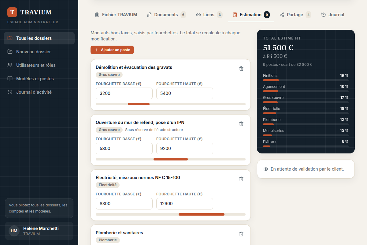Switch to the Partage tab

[x=295, y=15]
